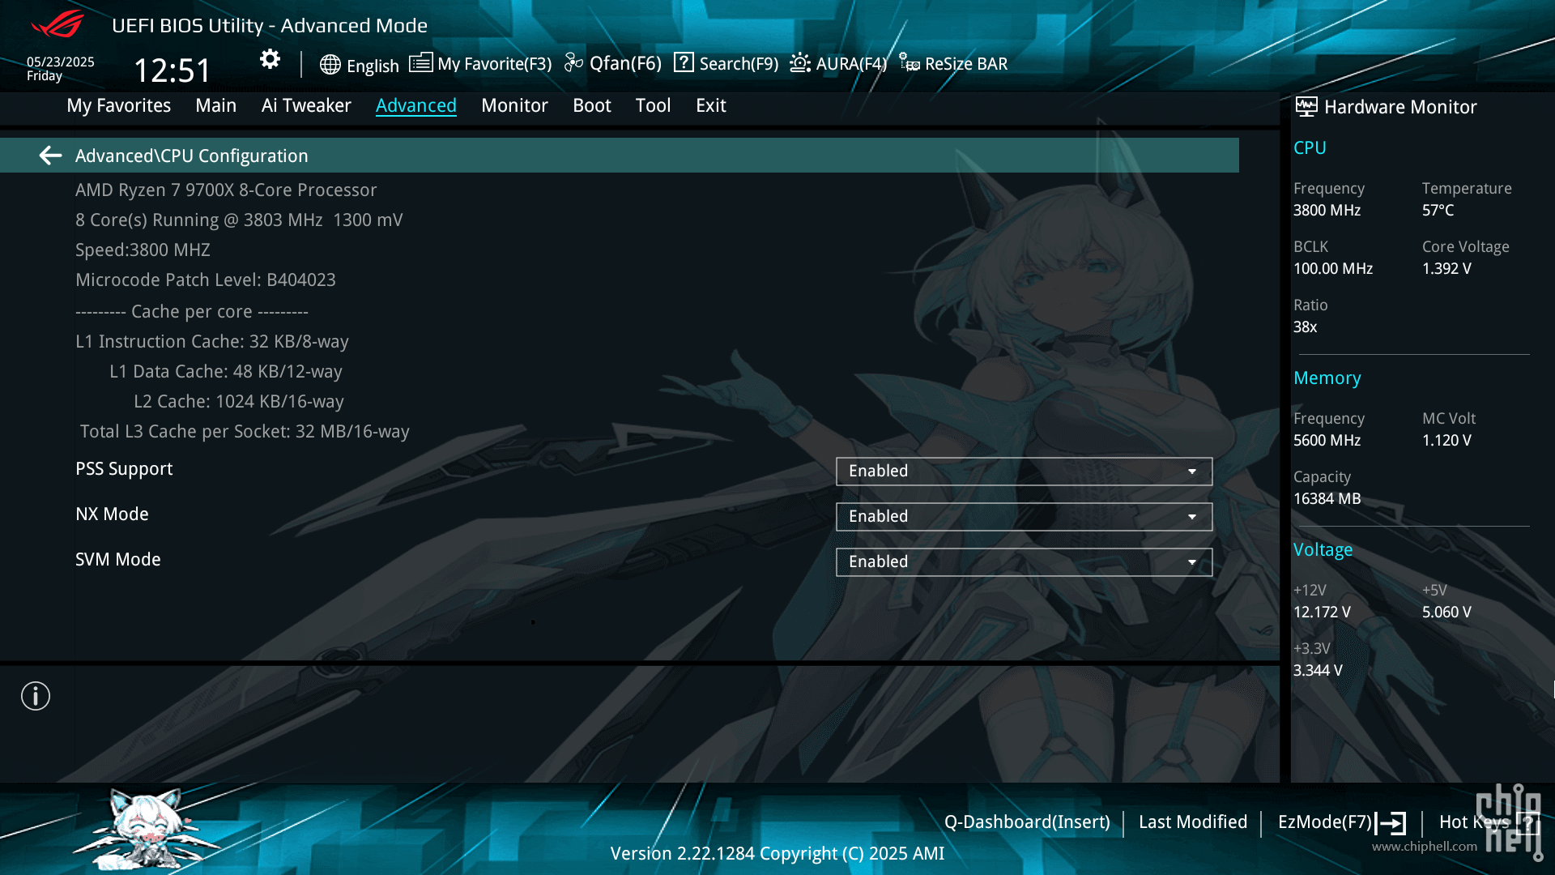Viewport: 1555px width, 875px height.
Task: Open the Ai Tweaker tab
Action: click(x=306, y=105)
